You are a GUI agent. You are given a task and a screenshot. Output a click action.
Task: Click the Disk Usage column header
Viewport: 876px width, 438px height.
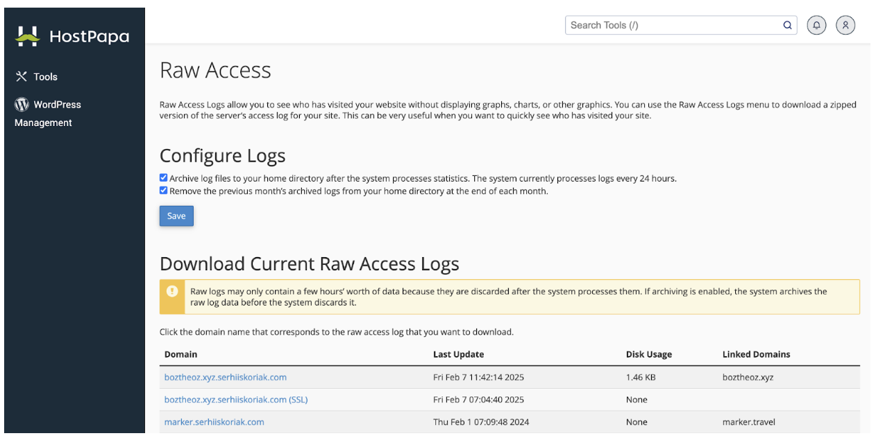point(649,354)
